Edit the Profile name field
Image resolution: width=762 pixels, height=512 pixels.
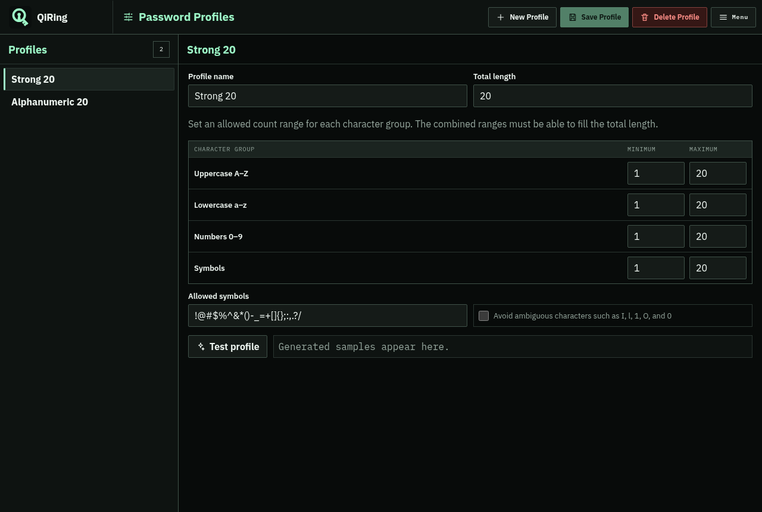(x=327, y=96)
